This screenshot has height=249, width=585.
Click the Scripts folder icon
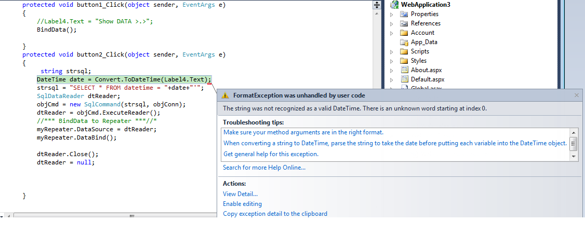[x=404, y=51]
